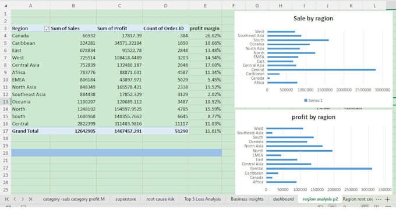Click the Sale by ragion chart title
Screen dimensions: 396x220
313,19
